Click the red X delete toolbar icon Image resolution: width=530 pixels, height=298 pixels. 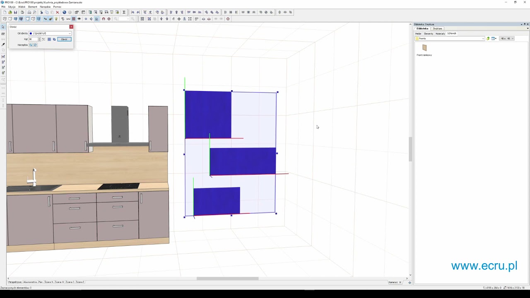[58, 12]
